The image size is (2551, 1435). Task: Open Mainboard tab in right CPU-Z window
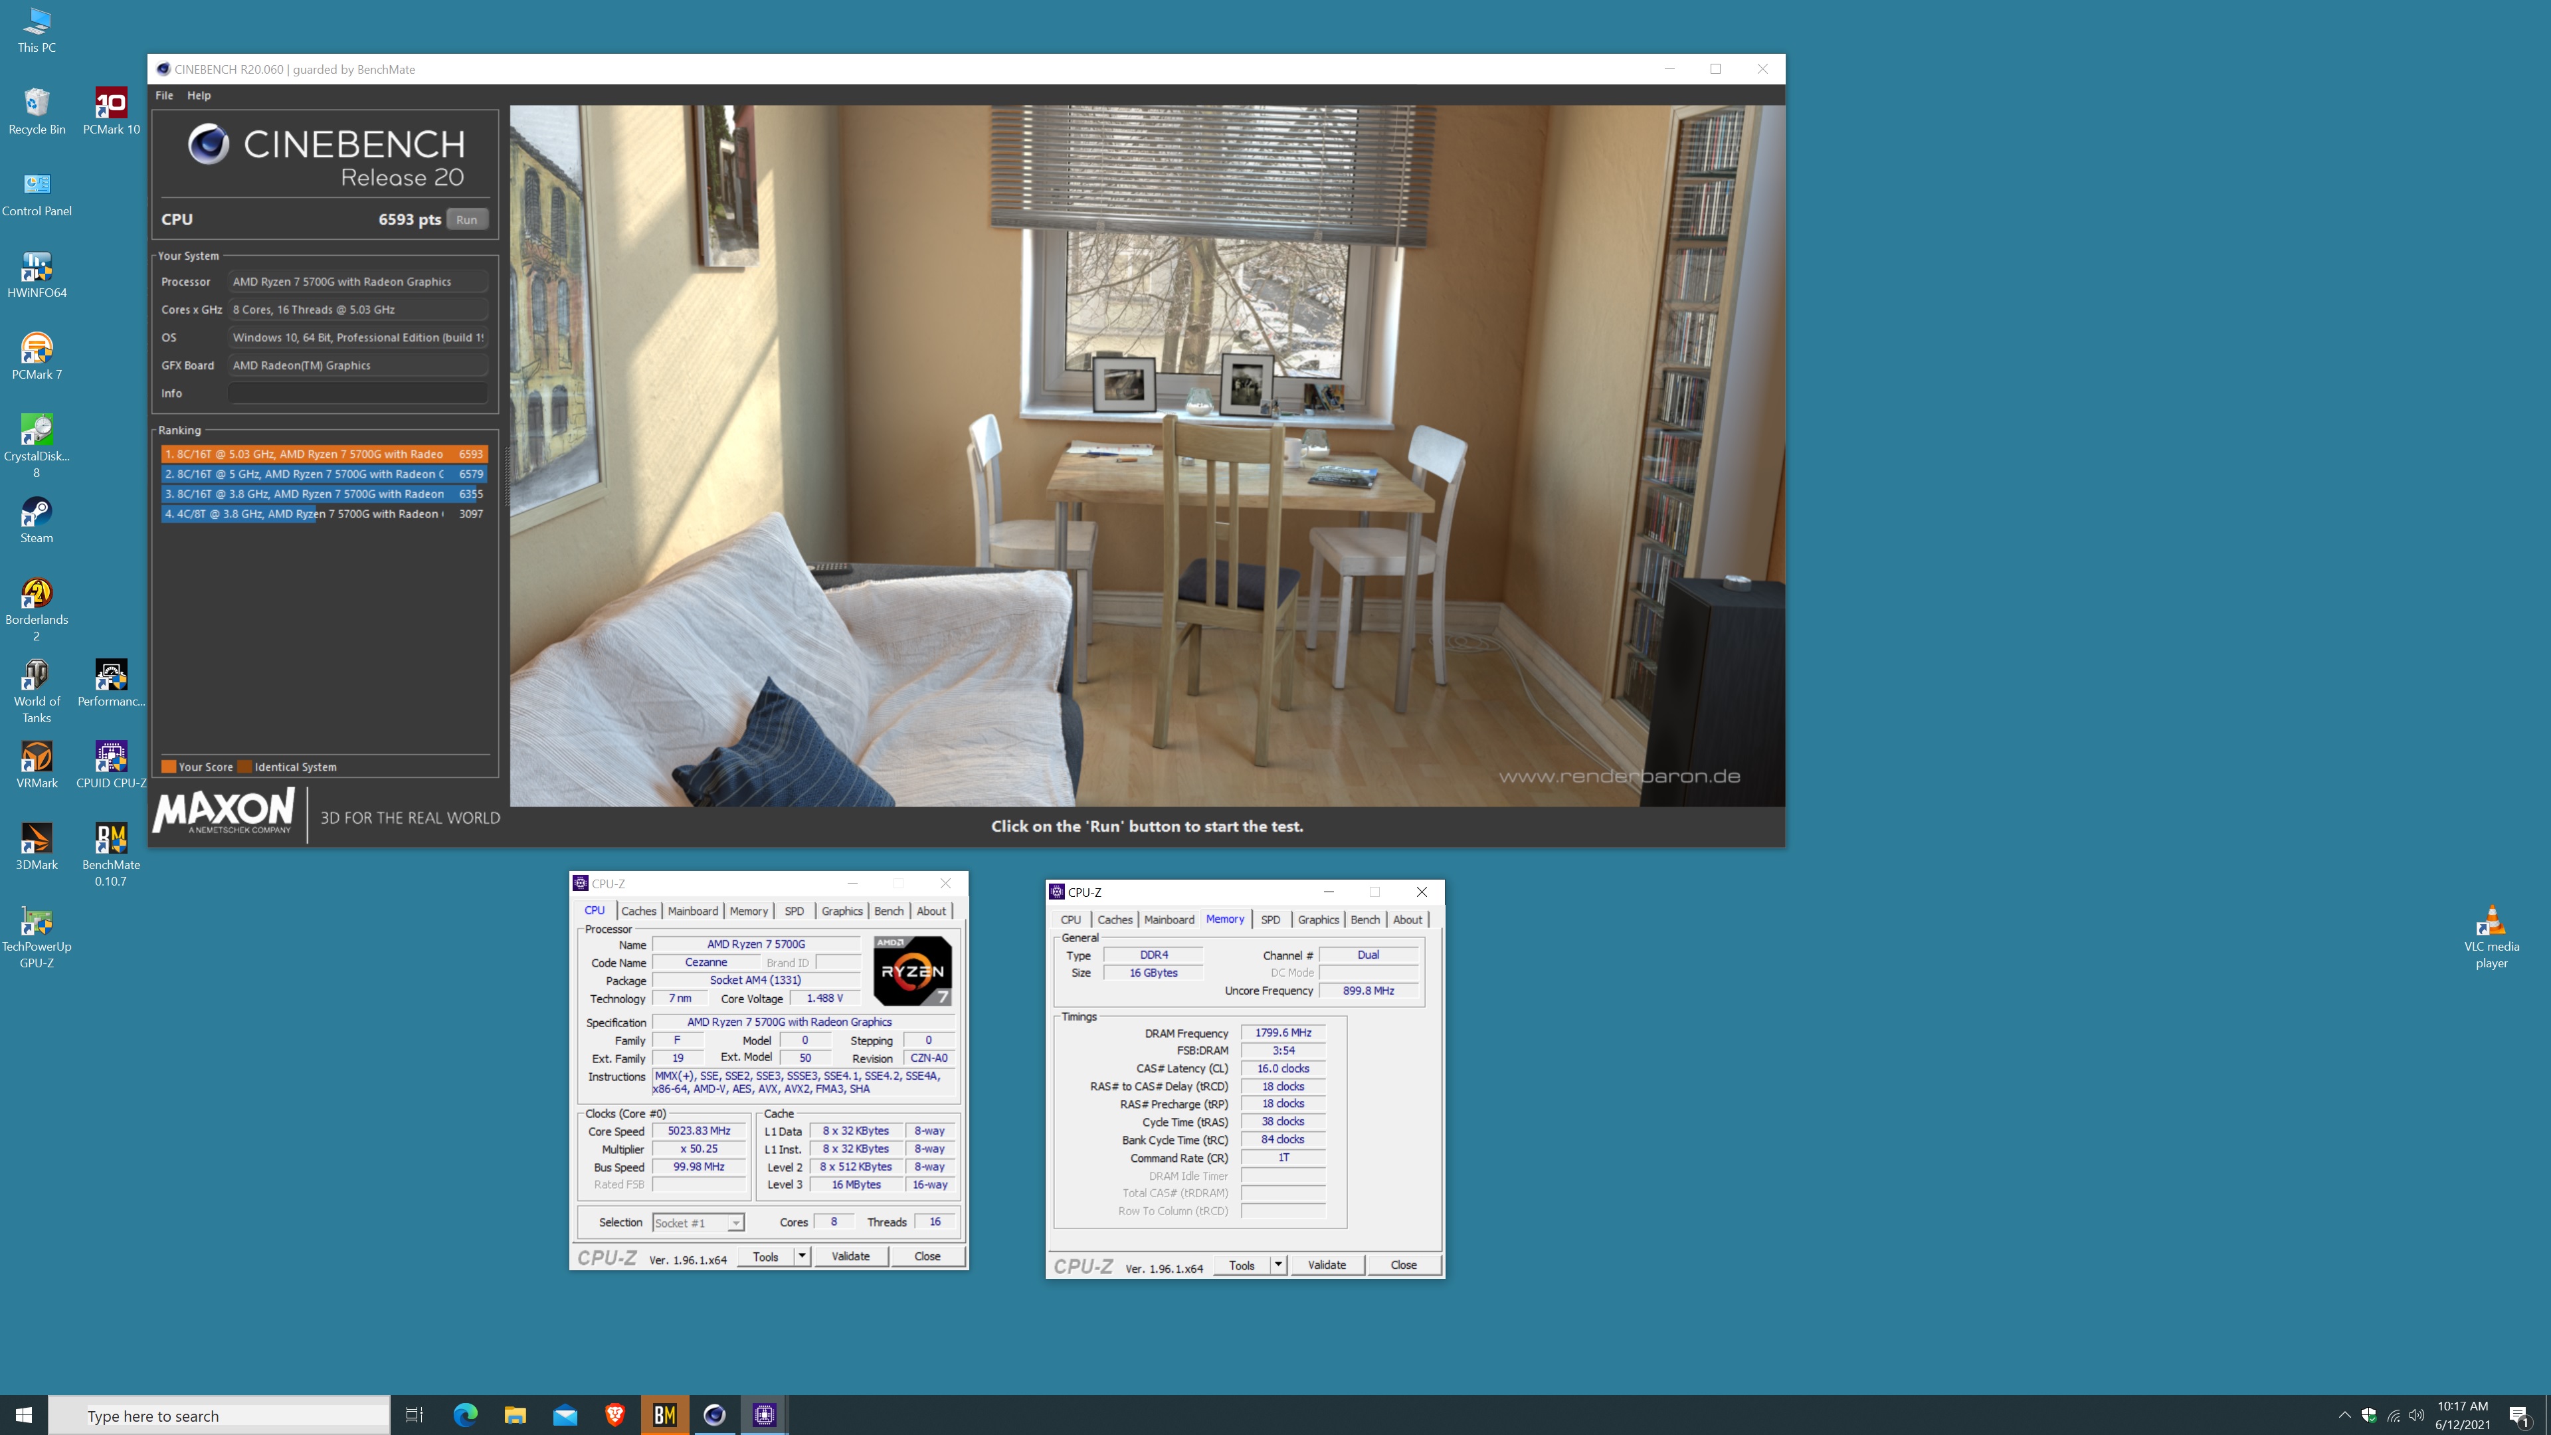click(1169, 920)
